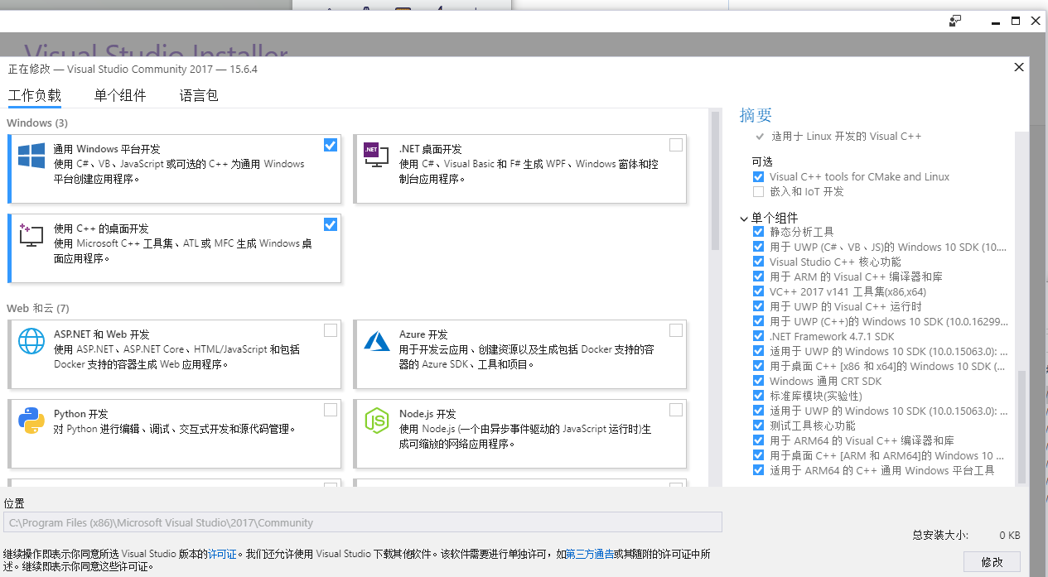Image resolution: width=1048 pixels, height=577 pixels.
Task: Switch to the 语言包 tab
Action: 199,95
